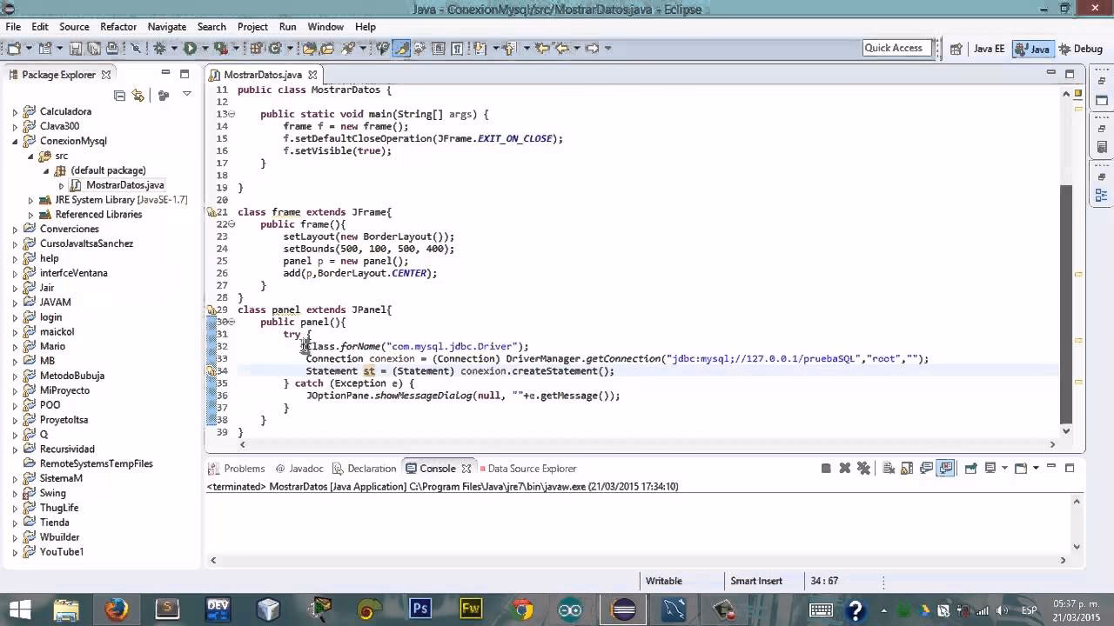Click Remove All Terminated Launches in Console
The width and height of the screenshot is (1114, 626).
863,468
